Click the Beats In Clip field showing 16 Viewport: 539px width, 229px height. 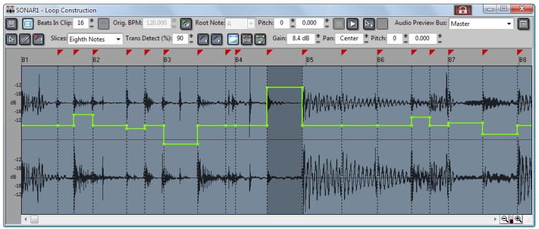81,24
